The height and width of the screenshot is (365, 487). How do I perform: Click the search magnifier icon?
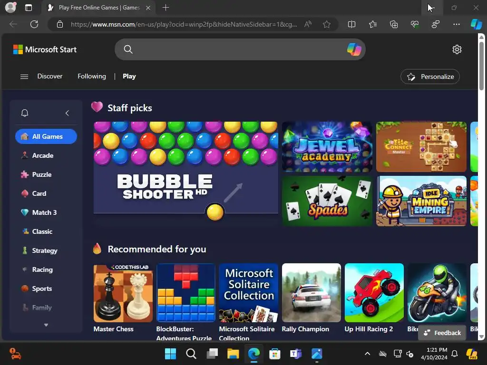pos(128,49)
